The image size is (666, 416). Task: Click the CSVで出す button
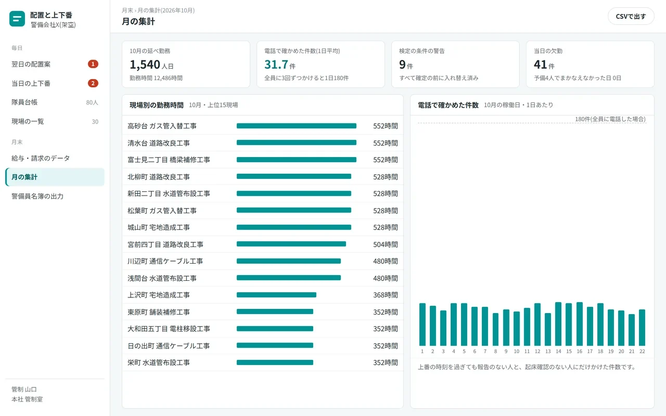[x=631, y=16]
